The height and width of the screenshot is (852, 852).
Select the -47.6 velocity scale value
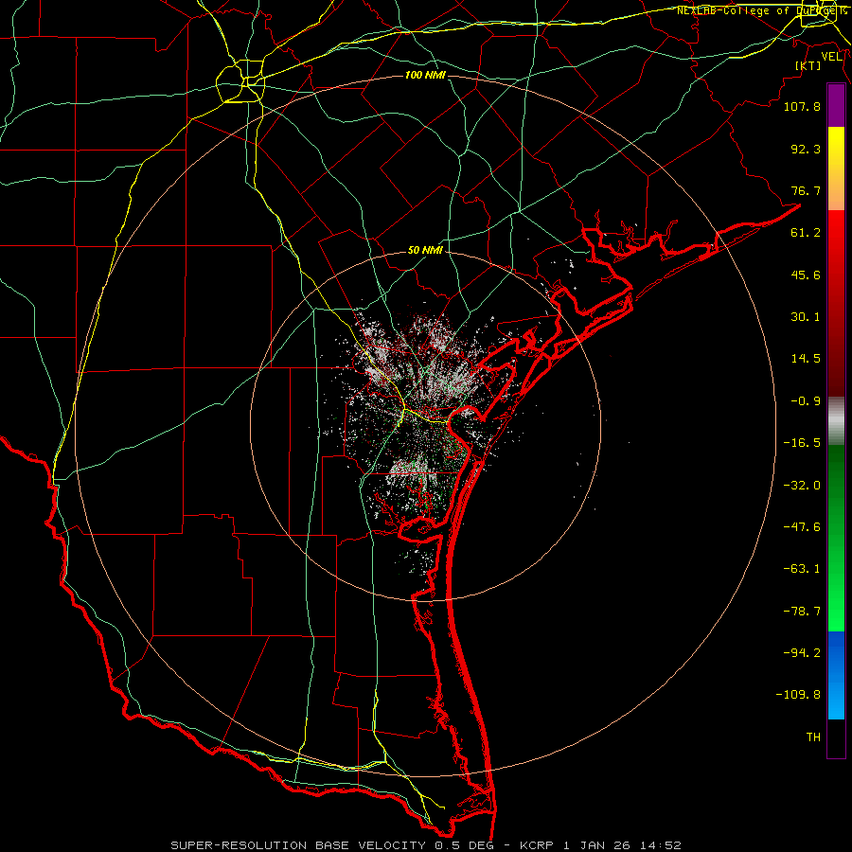click(x=802, y=527)
